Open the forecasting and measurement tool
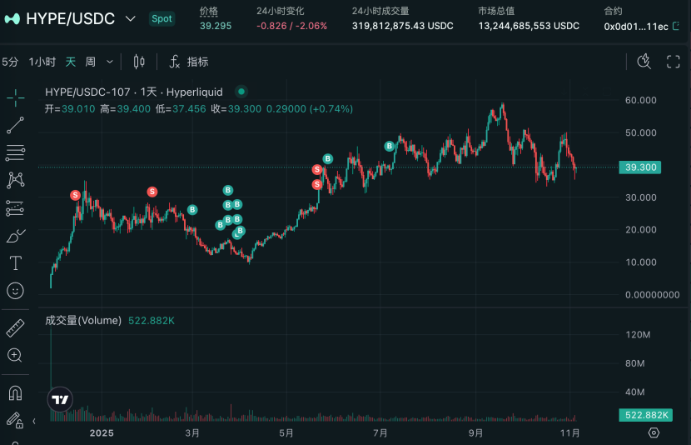The width and height of the screenshot is (691, 445). point(16,208)
